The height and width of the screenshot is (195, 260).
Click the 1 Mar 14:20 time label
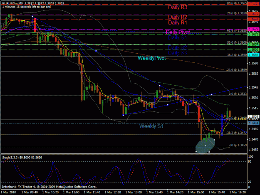(175, 193)
